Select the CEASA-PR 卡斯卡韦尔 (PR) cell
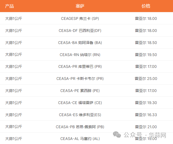Image resolution: width=173 pixels, height=144 pixels. (80, 79)
